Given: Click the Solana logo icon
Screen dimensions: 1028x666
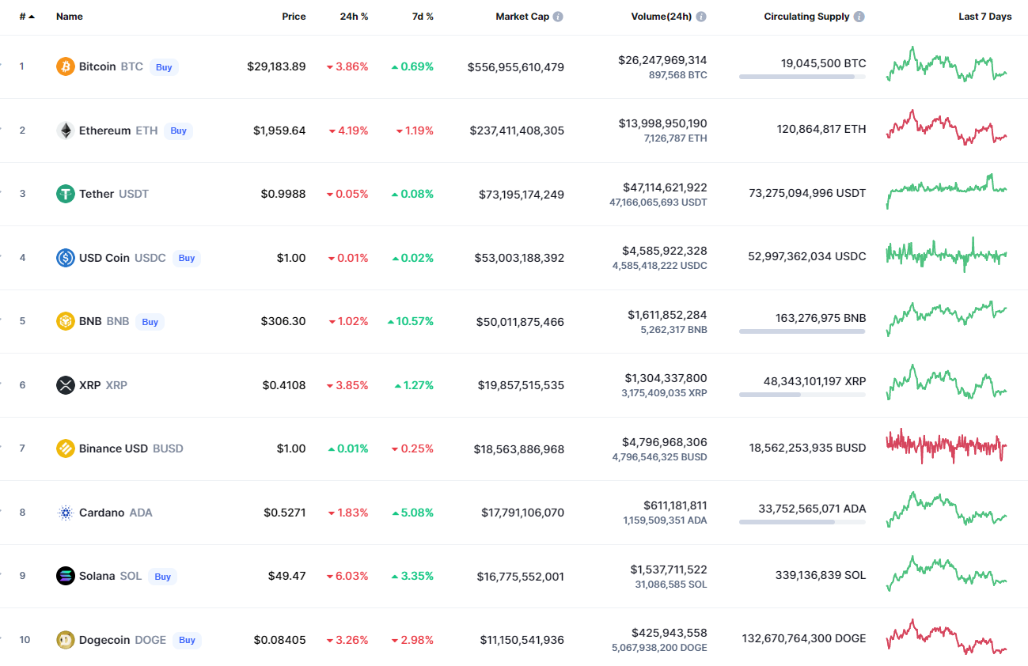Looking at the screenshot, I should click(x=66, y=576).
